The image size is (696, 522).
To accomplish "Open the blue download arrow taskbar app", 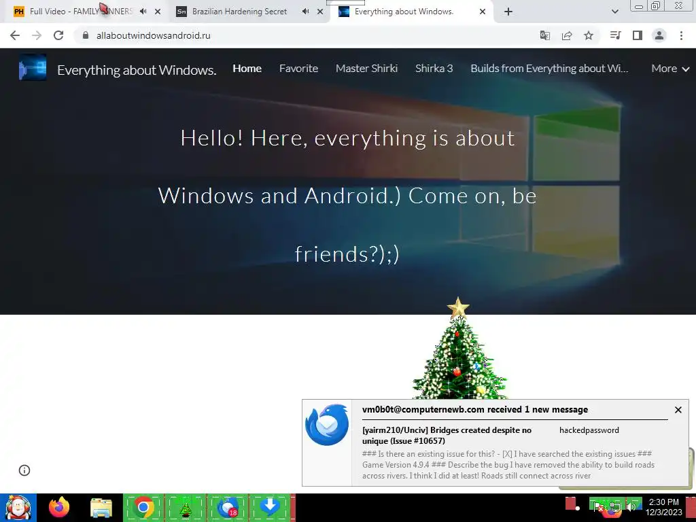I will (269, 507).
